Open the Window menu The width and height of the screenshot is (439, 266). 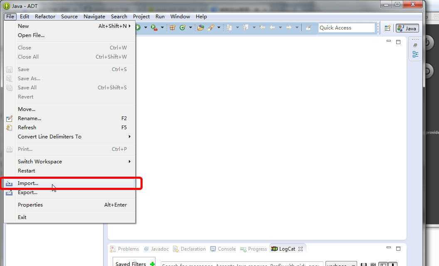click(180, 17)
